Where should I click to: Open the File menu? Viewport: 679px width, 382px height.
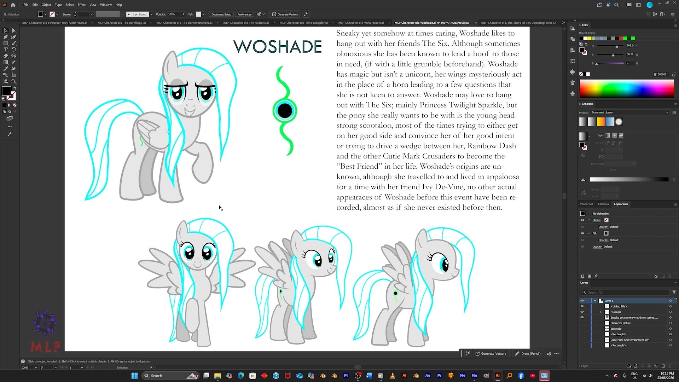coord(26,5)
